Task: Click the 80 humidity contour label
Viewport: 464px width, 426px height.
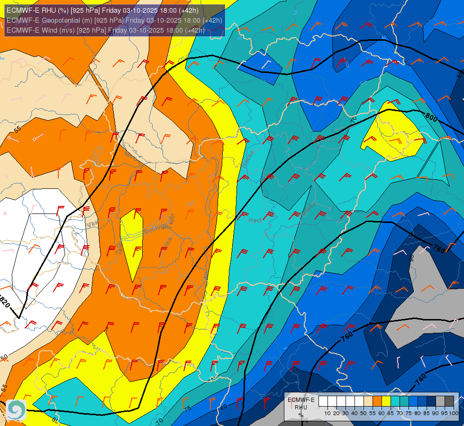Action: [x=223, y=407]
